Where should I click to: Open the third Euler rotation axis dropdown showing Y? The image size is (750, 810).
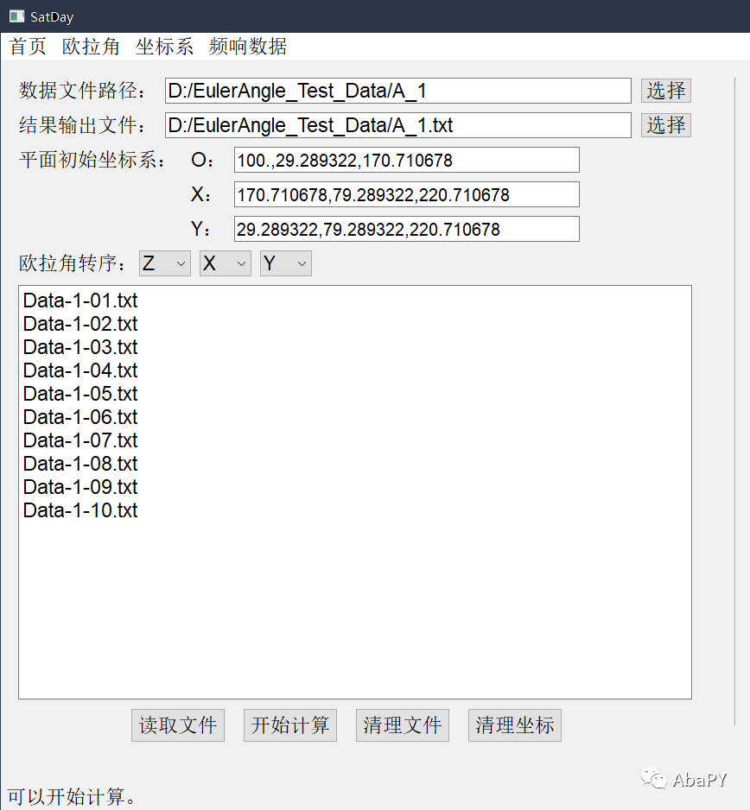[x=285, y=263]
